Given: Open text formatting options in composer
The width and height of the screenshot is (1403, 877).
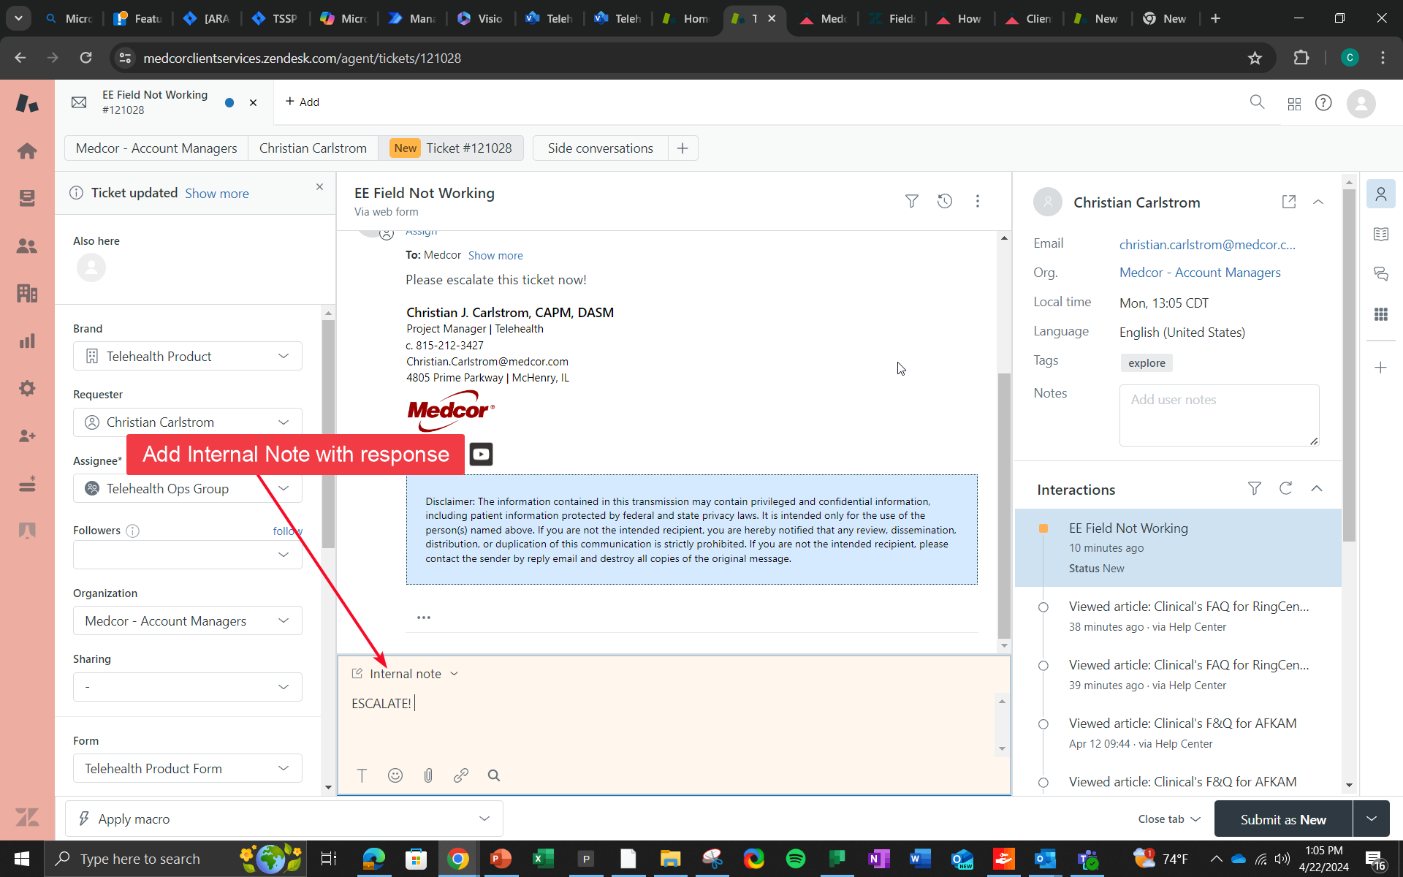Looking at the screenshot, I should click(362, 775).
